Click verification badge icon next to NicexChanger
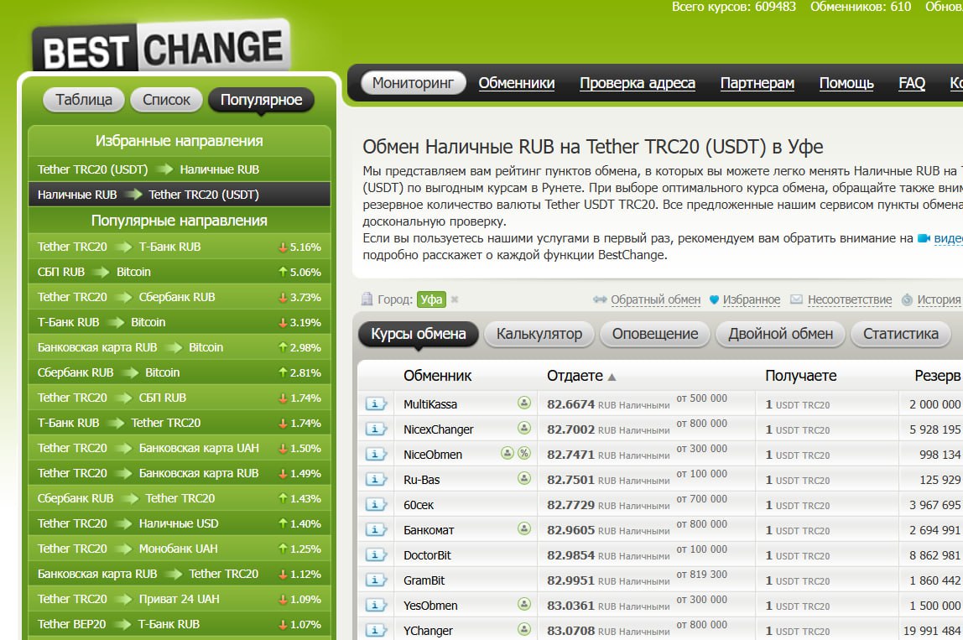The image size is (963, 640). (524, 428)
